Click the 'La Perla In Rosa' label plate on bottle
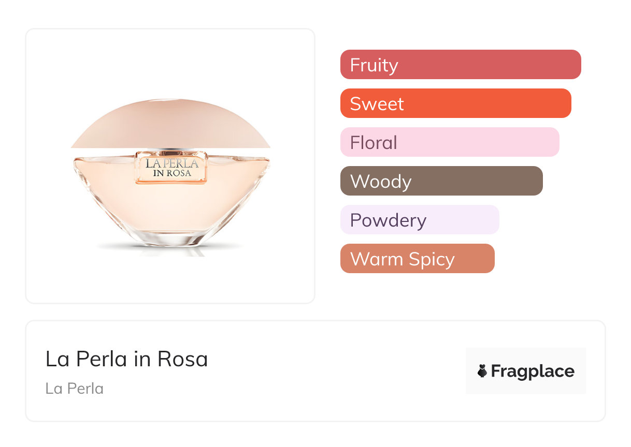Screen dimensions: 631x447 pos(171,168)
